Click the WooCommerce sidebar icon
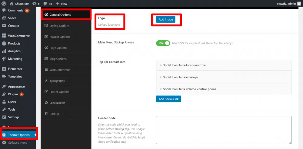The image size is (303, 149). click(x=4, y=36)
